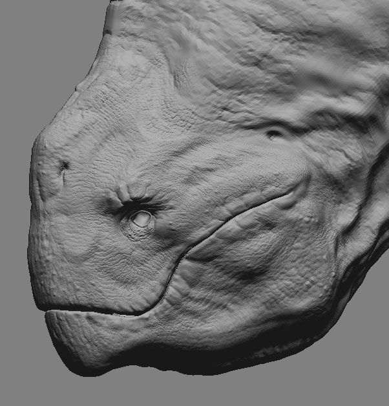Click the ear hole behind the jaw line

275,134
